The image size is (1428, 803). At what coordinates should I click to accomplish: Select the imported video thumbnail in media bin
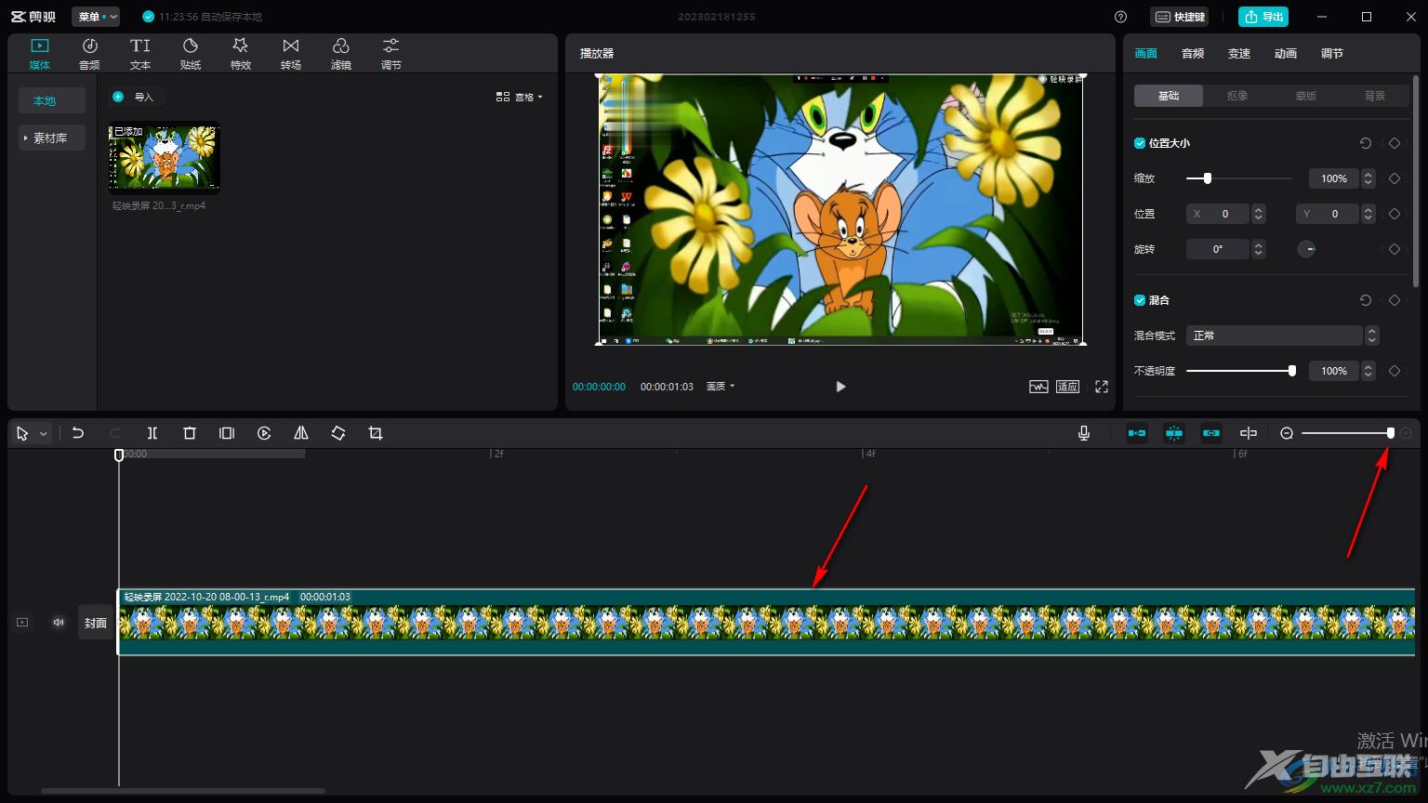(165, 158)
